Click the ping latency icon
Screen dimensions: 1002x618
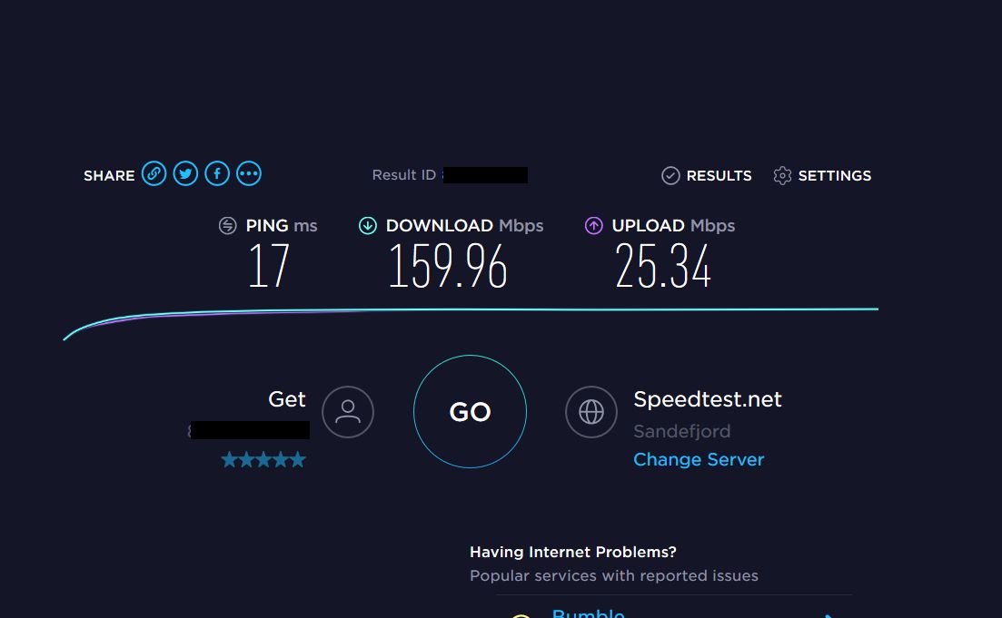[227, 225]
